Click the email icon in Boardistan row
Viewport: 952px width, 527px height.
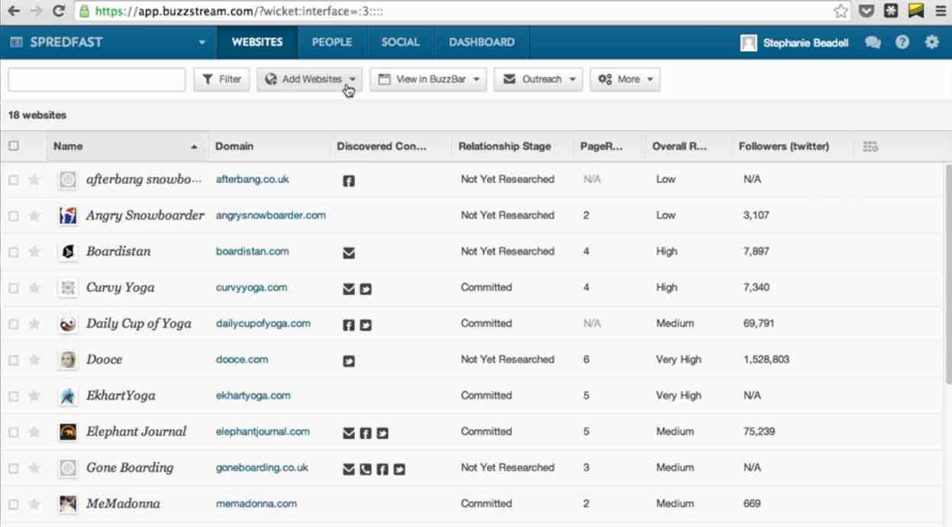[349, 253]
